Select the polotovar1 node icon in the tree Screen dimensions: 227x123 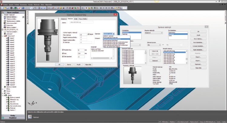pyautogui.click(x=5, y=34)
